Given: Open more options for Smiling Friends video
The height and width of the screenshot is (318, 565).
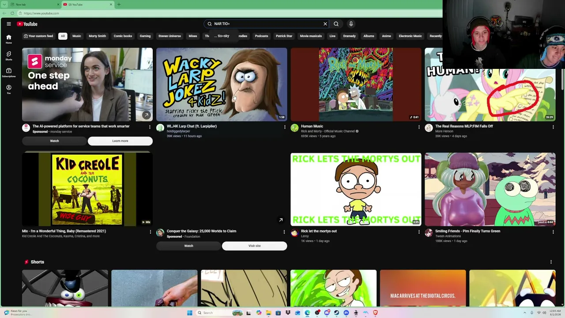Looking at the screenshot, I should (x=553, y=232).
